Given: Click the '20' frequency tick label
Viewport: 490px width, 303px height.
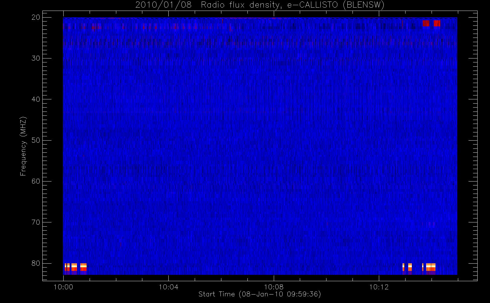Looking at the screenshot, I should [36, 17].
